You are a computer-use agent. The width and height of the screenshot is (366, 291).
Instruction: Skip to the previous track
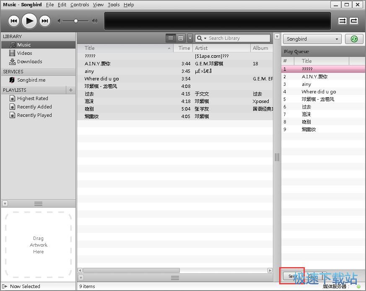point(14,21)
